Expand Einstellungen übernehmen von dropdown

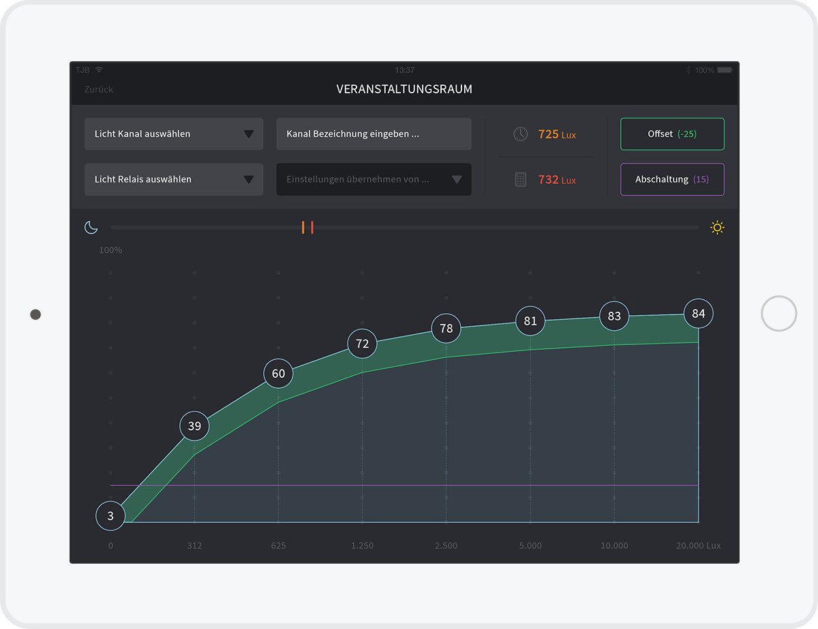[374, 180]
